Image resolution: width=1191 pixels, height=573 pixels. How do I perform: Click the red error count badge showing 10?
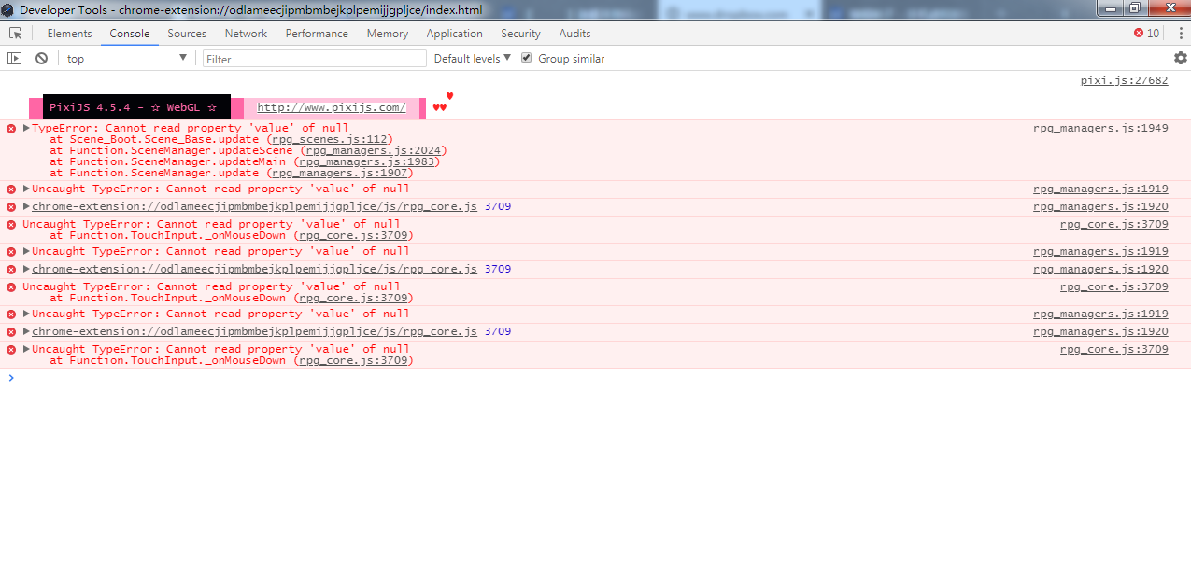tap(1146, 34)
